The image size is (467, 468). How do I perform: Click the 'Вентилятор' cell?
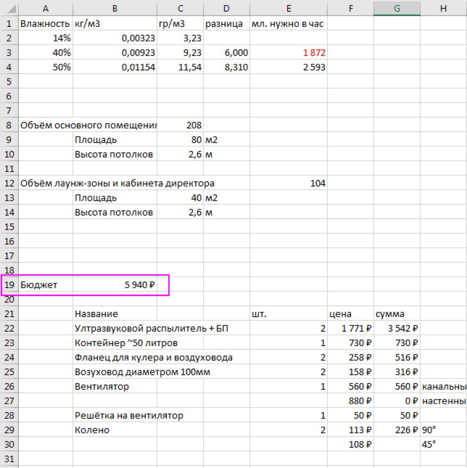[115, 386]
